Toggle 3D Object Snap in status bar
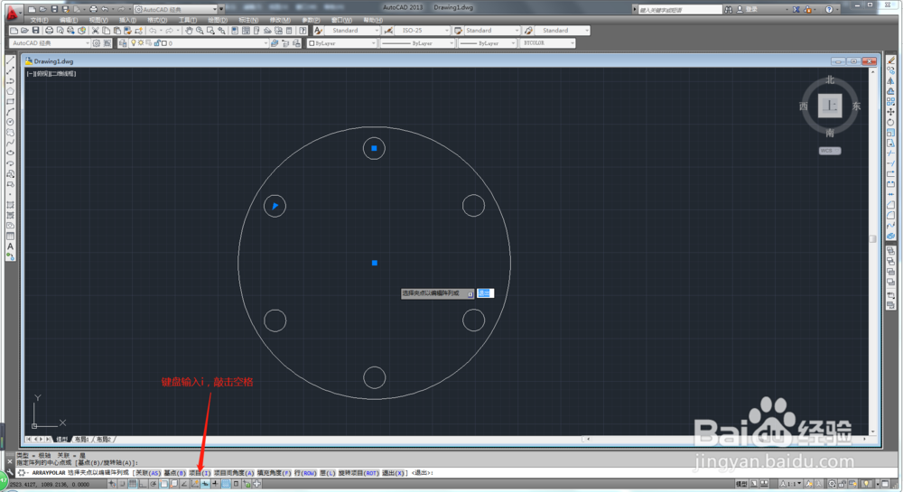Screen dimensions: 903x492 [174, 484]
